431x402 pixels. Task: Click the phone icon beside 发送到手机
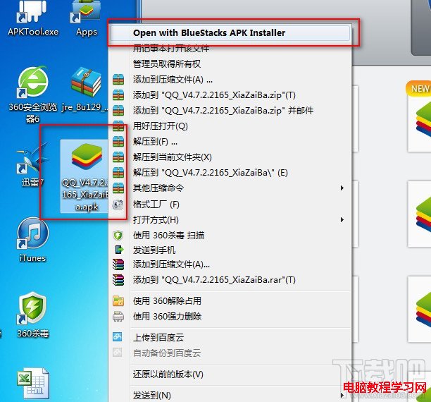pyautogui.click(x=119, y=250)
